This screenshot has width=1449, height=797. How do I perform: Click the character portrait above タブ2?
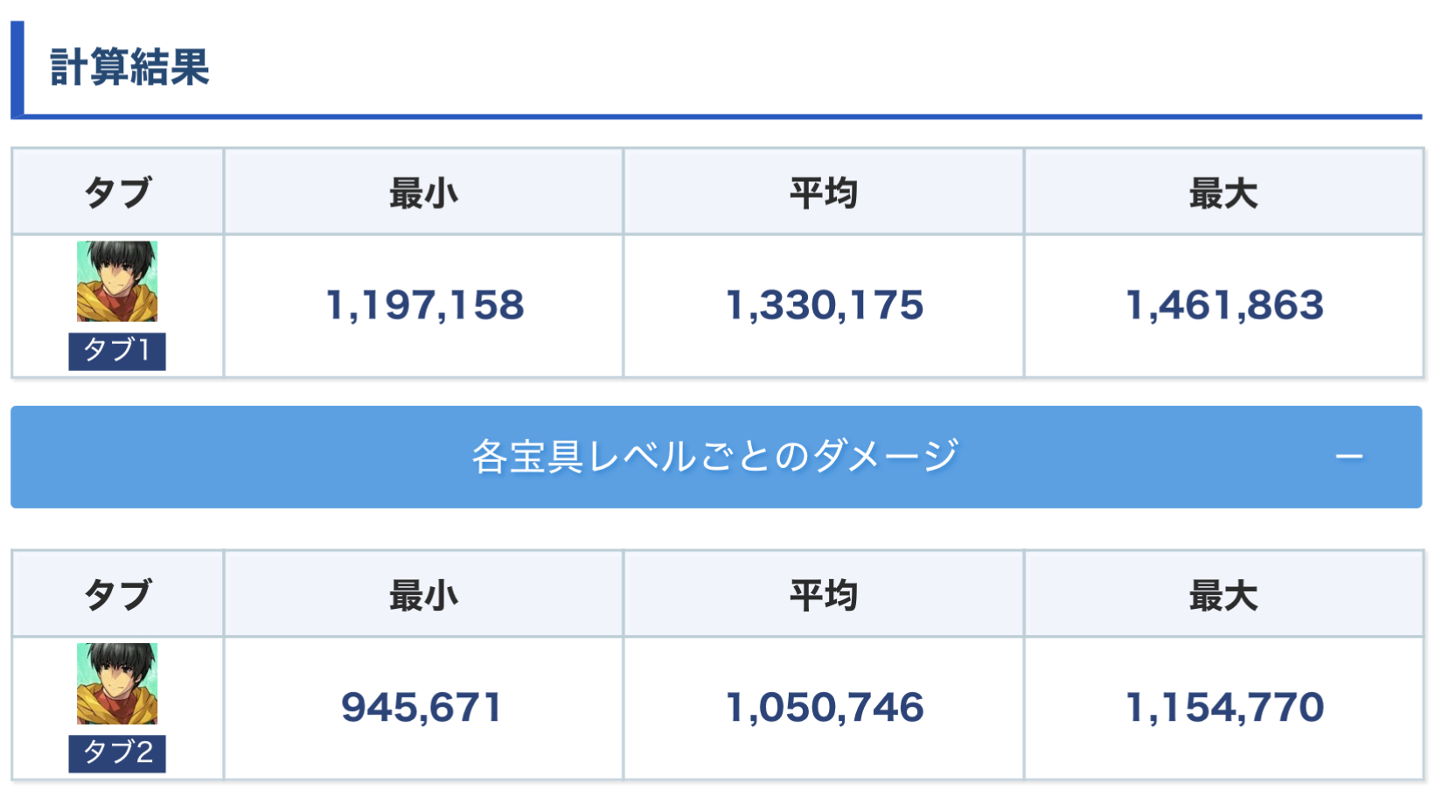pyautogui.click(x=117, y=683)
